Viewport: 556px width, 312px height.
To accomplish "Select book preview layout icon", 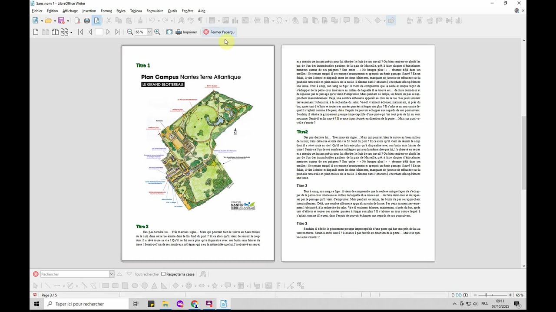I will 55,32.
